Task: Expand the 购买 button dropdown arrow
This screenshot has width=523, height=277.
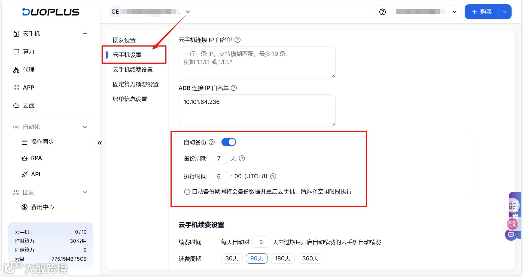Action: tap(505, 12)
